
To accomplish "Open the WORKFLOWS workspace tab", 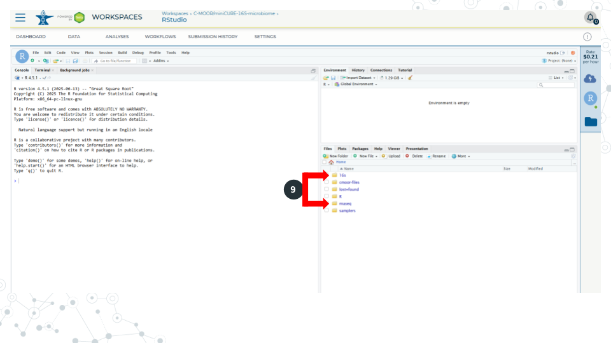I will coord(160,37).
